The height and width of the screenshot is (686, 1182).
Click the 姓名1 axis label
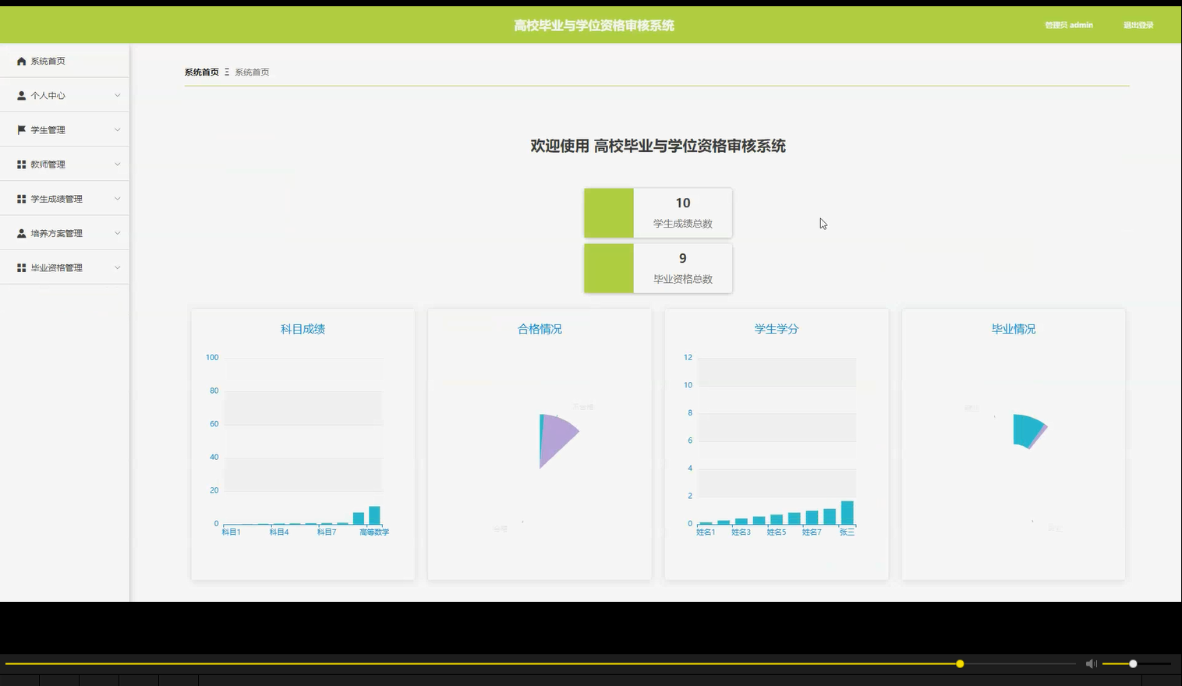tap(706, 532)
